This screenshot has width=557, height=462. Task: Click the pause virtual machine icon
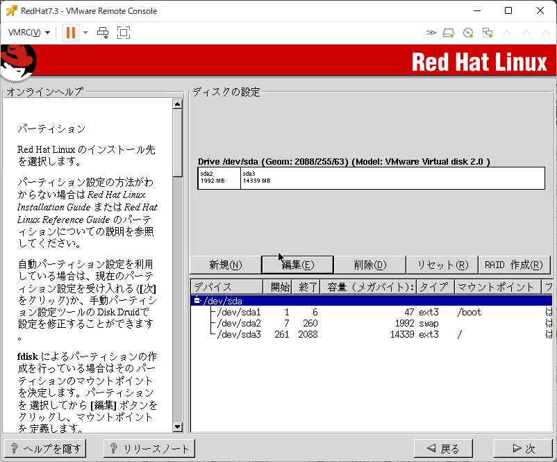click(71, 33)
